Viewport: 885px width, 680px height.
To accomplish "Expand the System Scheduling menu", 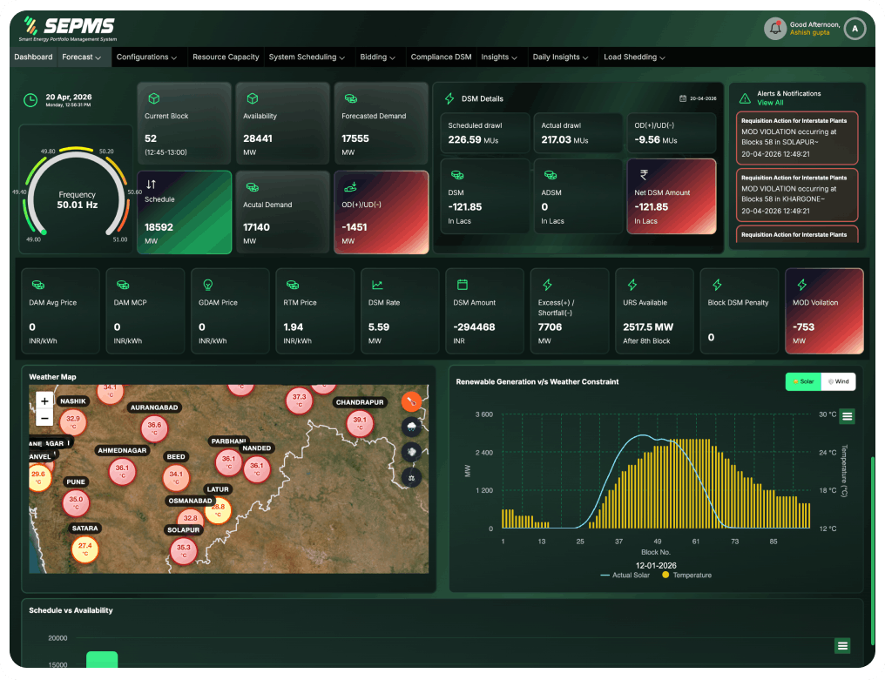I will pos(307,57).
